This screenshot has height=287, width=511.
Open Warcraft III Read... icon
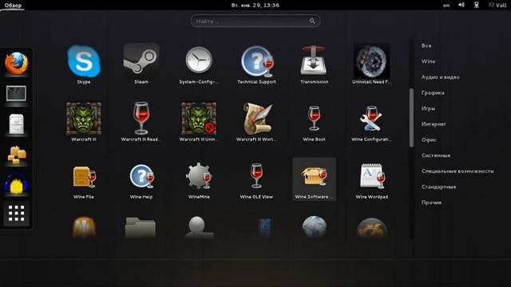coord(141,122)
